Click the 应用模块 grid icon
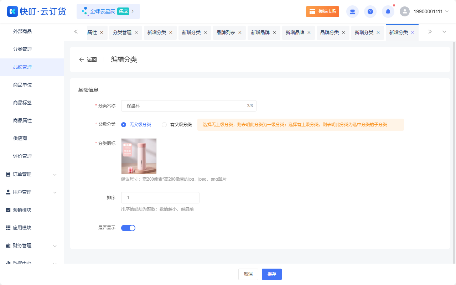The height and width of the screenshot is (285, 456). click(8, 228)
